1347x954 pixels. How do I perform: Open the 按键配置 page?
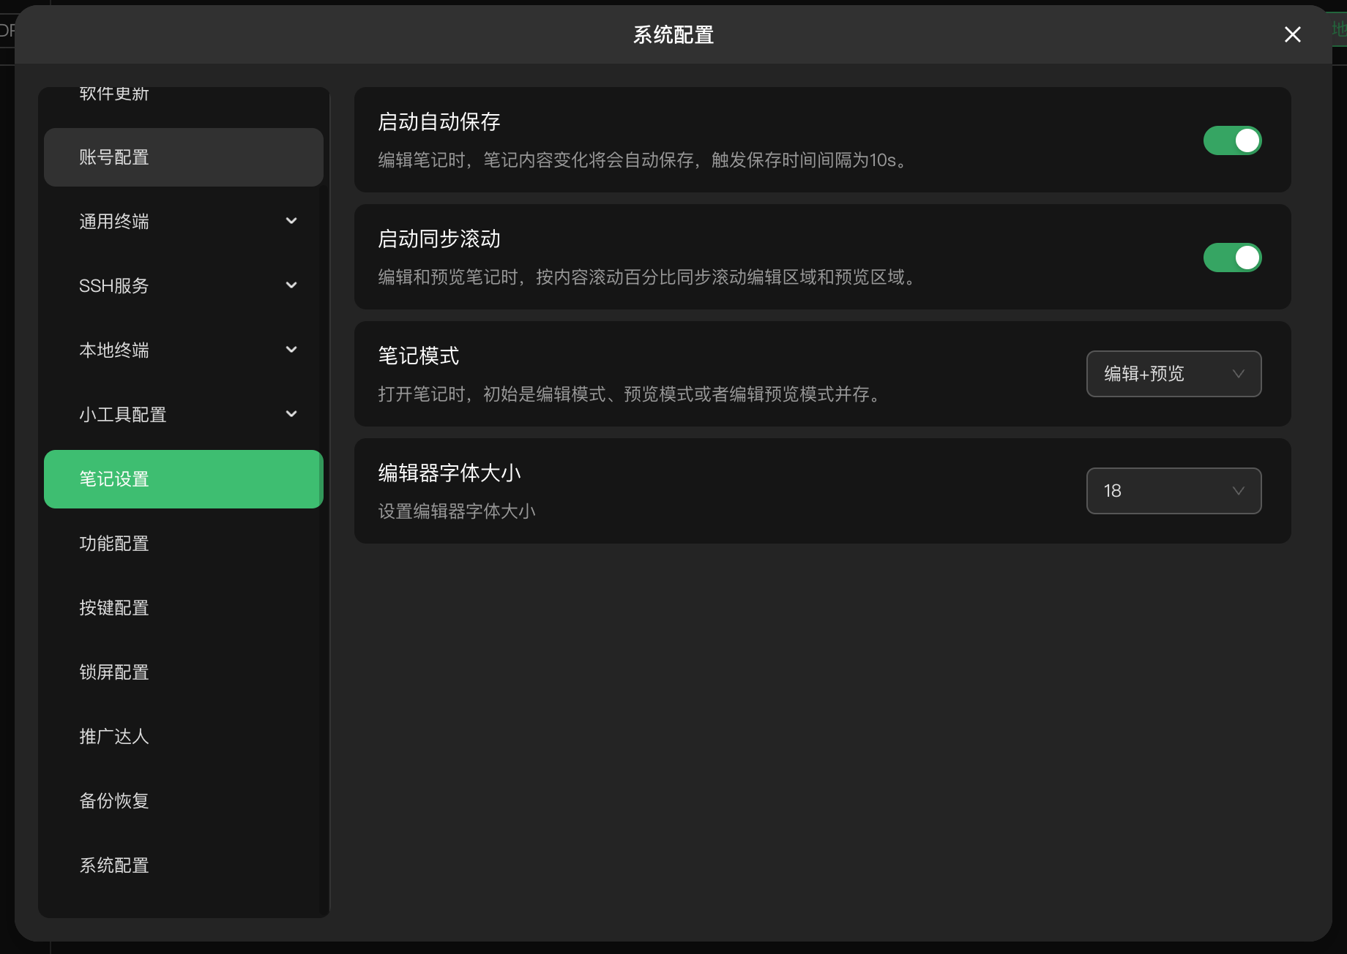tap(183, 608)
